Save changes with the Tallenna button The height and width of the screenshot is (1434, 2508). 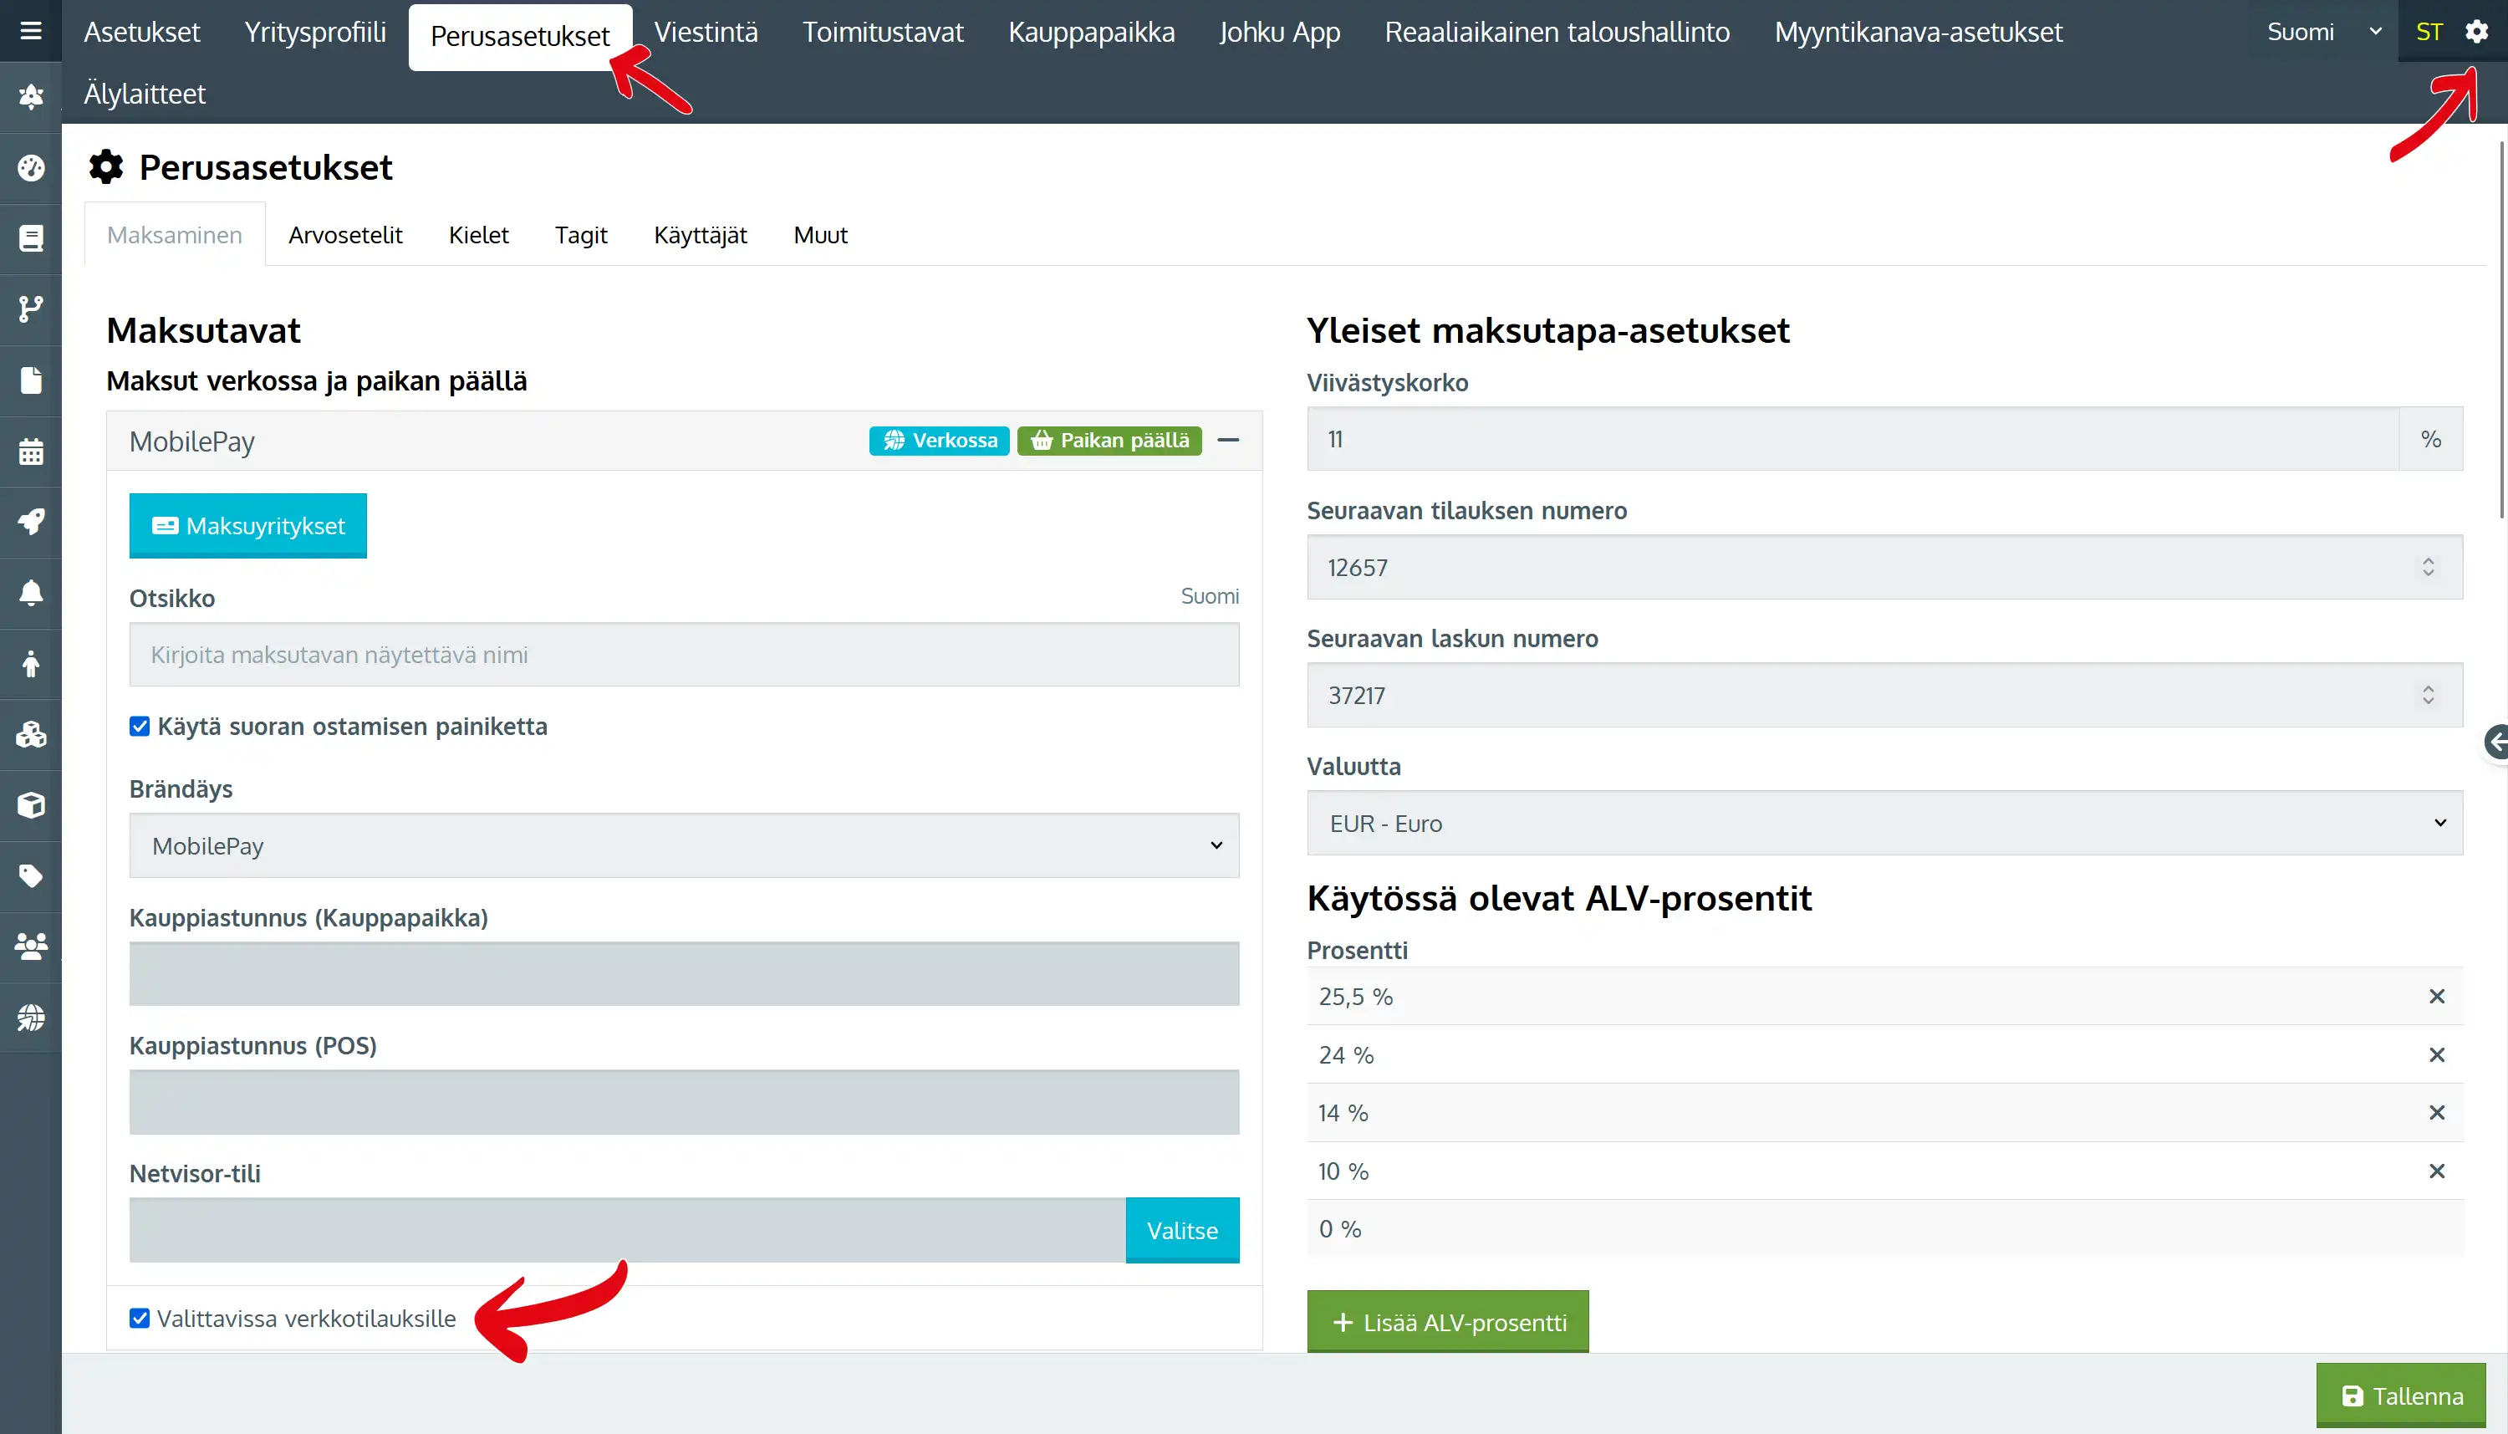point(2401,1396)
